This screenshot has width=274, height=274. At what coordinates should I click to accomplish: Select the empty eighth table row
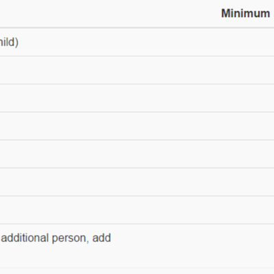137,246
